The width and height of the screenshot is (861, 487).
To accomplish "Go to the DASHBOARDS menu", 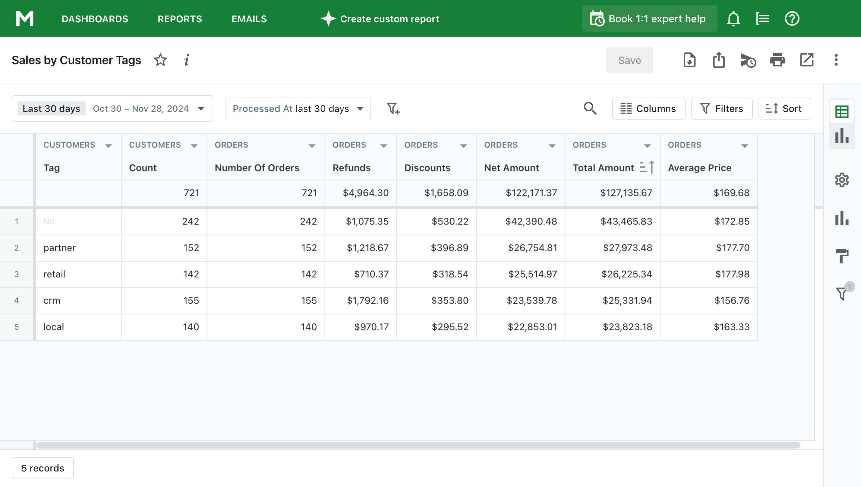I will pos(95,19).
